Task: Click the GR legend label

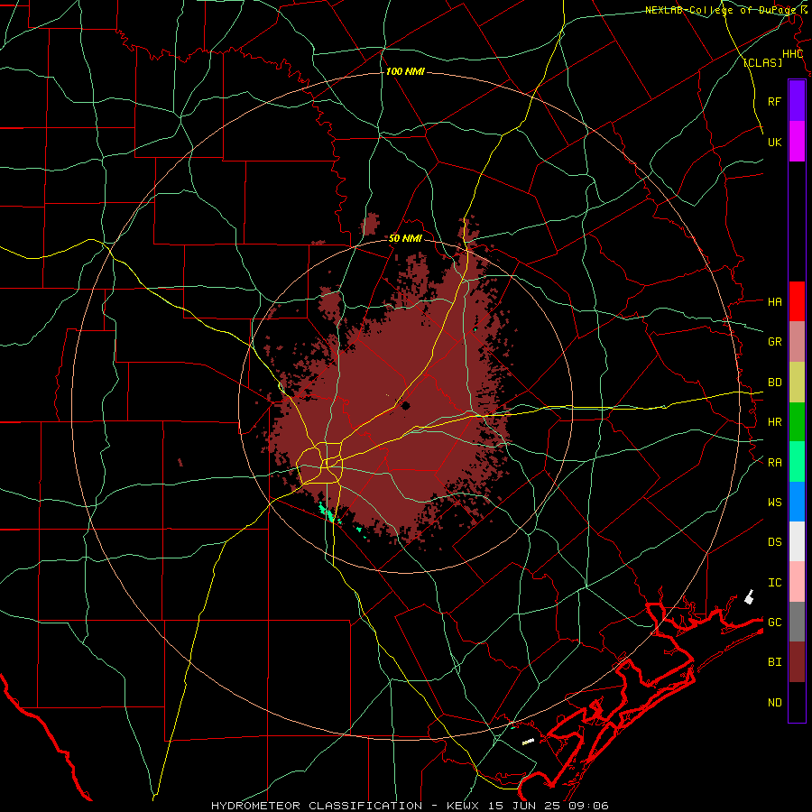Action: [x=774, y=342]
